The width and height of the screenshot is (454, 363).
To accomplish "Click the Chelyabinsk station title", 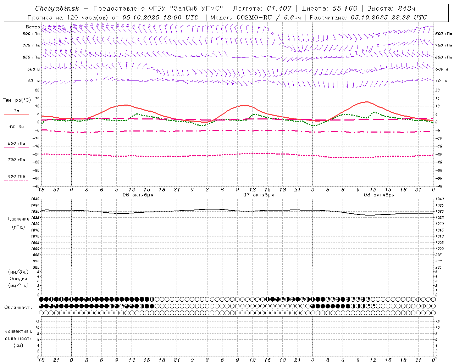I will [57, 9].
